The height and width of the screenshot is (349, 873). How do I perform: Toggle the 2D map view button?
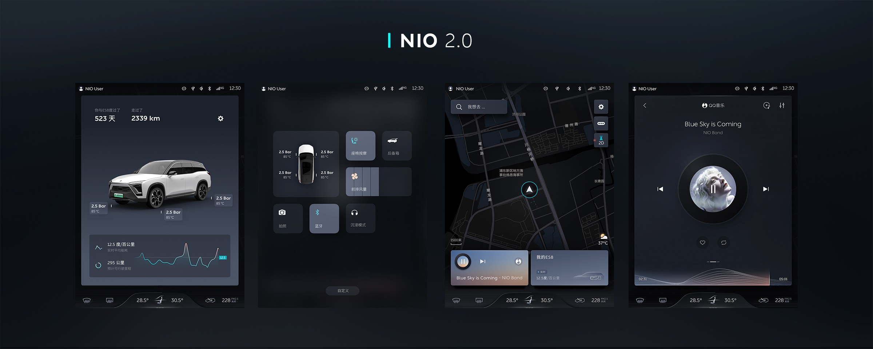click(601, 140)
